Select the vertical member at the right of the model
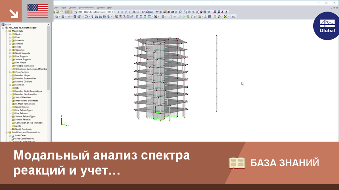 tap(217, 73)
